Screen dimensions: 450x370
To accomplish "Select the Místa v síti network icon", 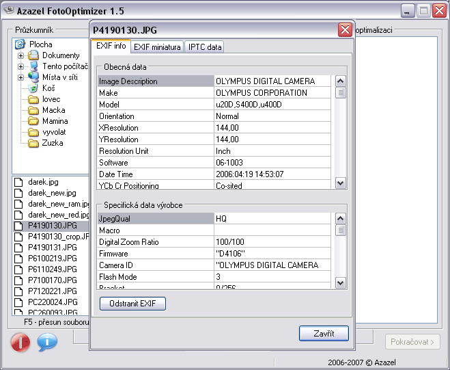I will click(33, 77).
